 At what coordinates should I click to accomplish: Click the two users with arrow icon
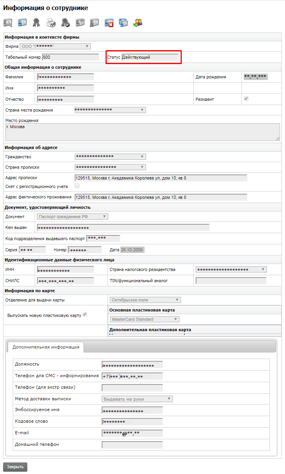[138, 23]
